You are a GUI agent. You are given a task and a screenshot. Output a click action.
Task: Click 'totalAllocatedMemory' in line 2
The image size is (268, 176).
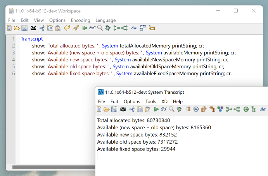(145, 46)
